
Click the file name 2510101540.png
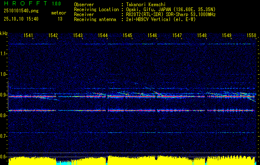point(21,11)
